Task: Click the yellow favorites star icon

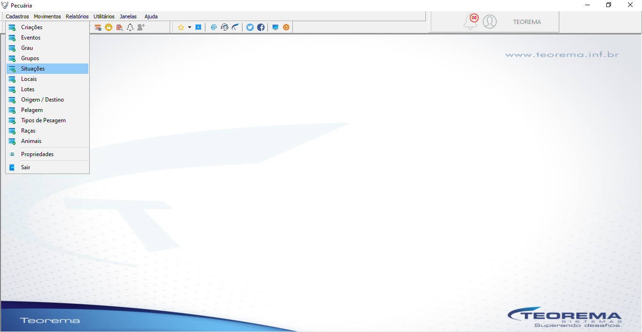Action: 180,27
